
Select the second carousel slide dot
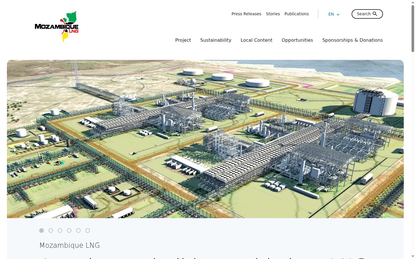tap(51, 231)
